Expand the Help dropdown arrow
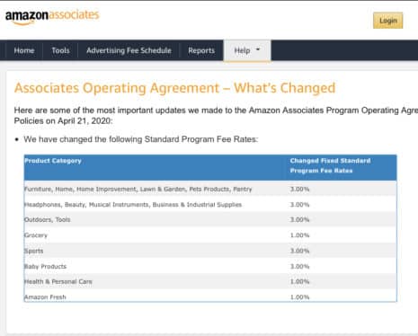418x336 pixels. click(x=258, y=49)
